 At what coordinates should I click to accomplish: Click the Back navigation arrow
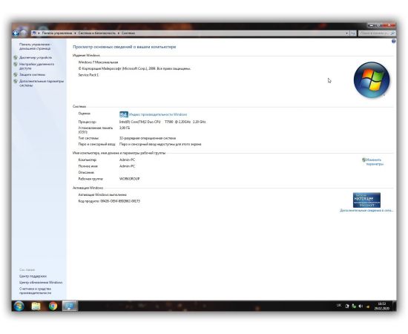coord(16,33)
